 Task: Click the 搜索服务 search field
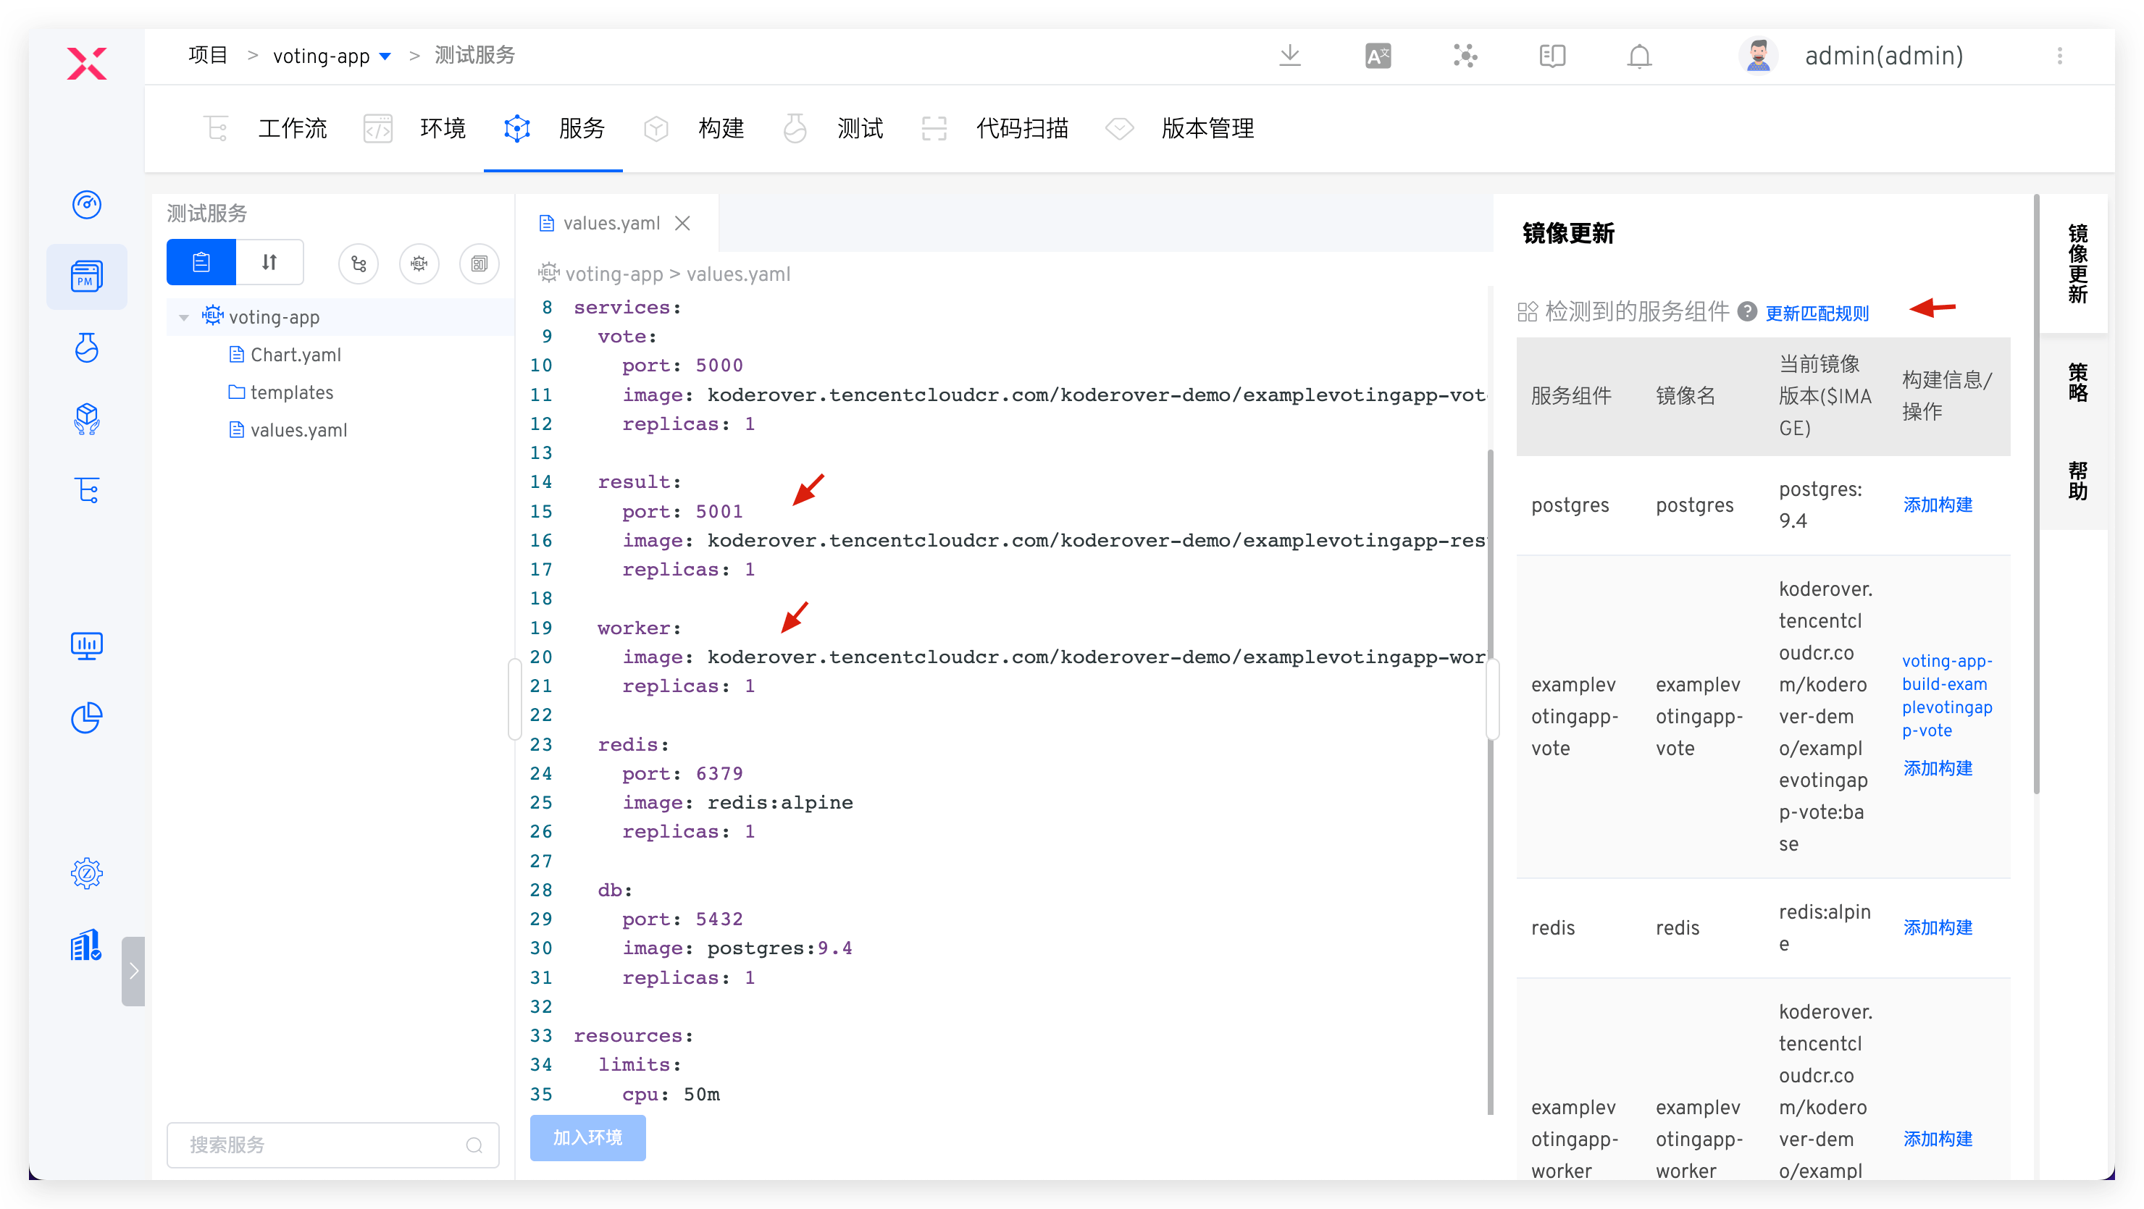[324, 1144]
